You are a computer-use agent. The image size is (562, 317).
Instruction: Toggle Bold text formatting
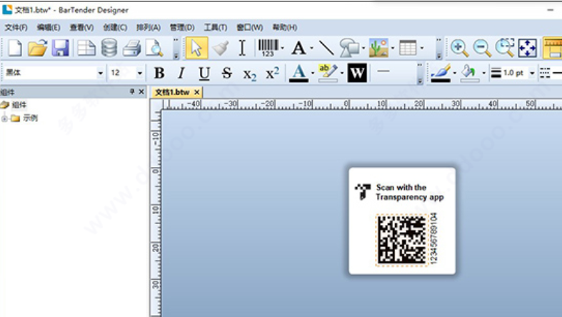(159, 73)
